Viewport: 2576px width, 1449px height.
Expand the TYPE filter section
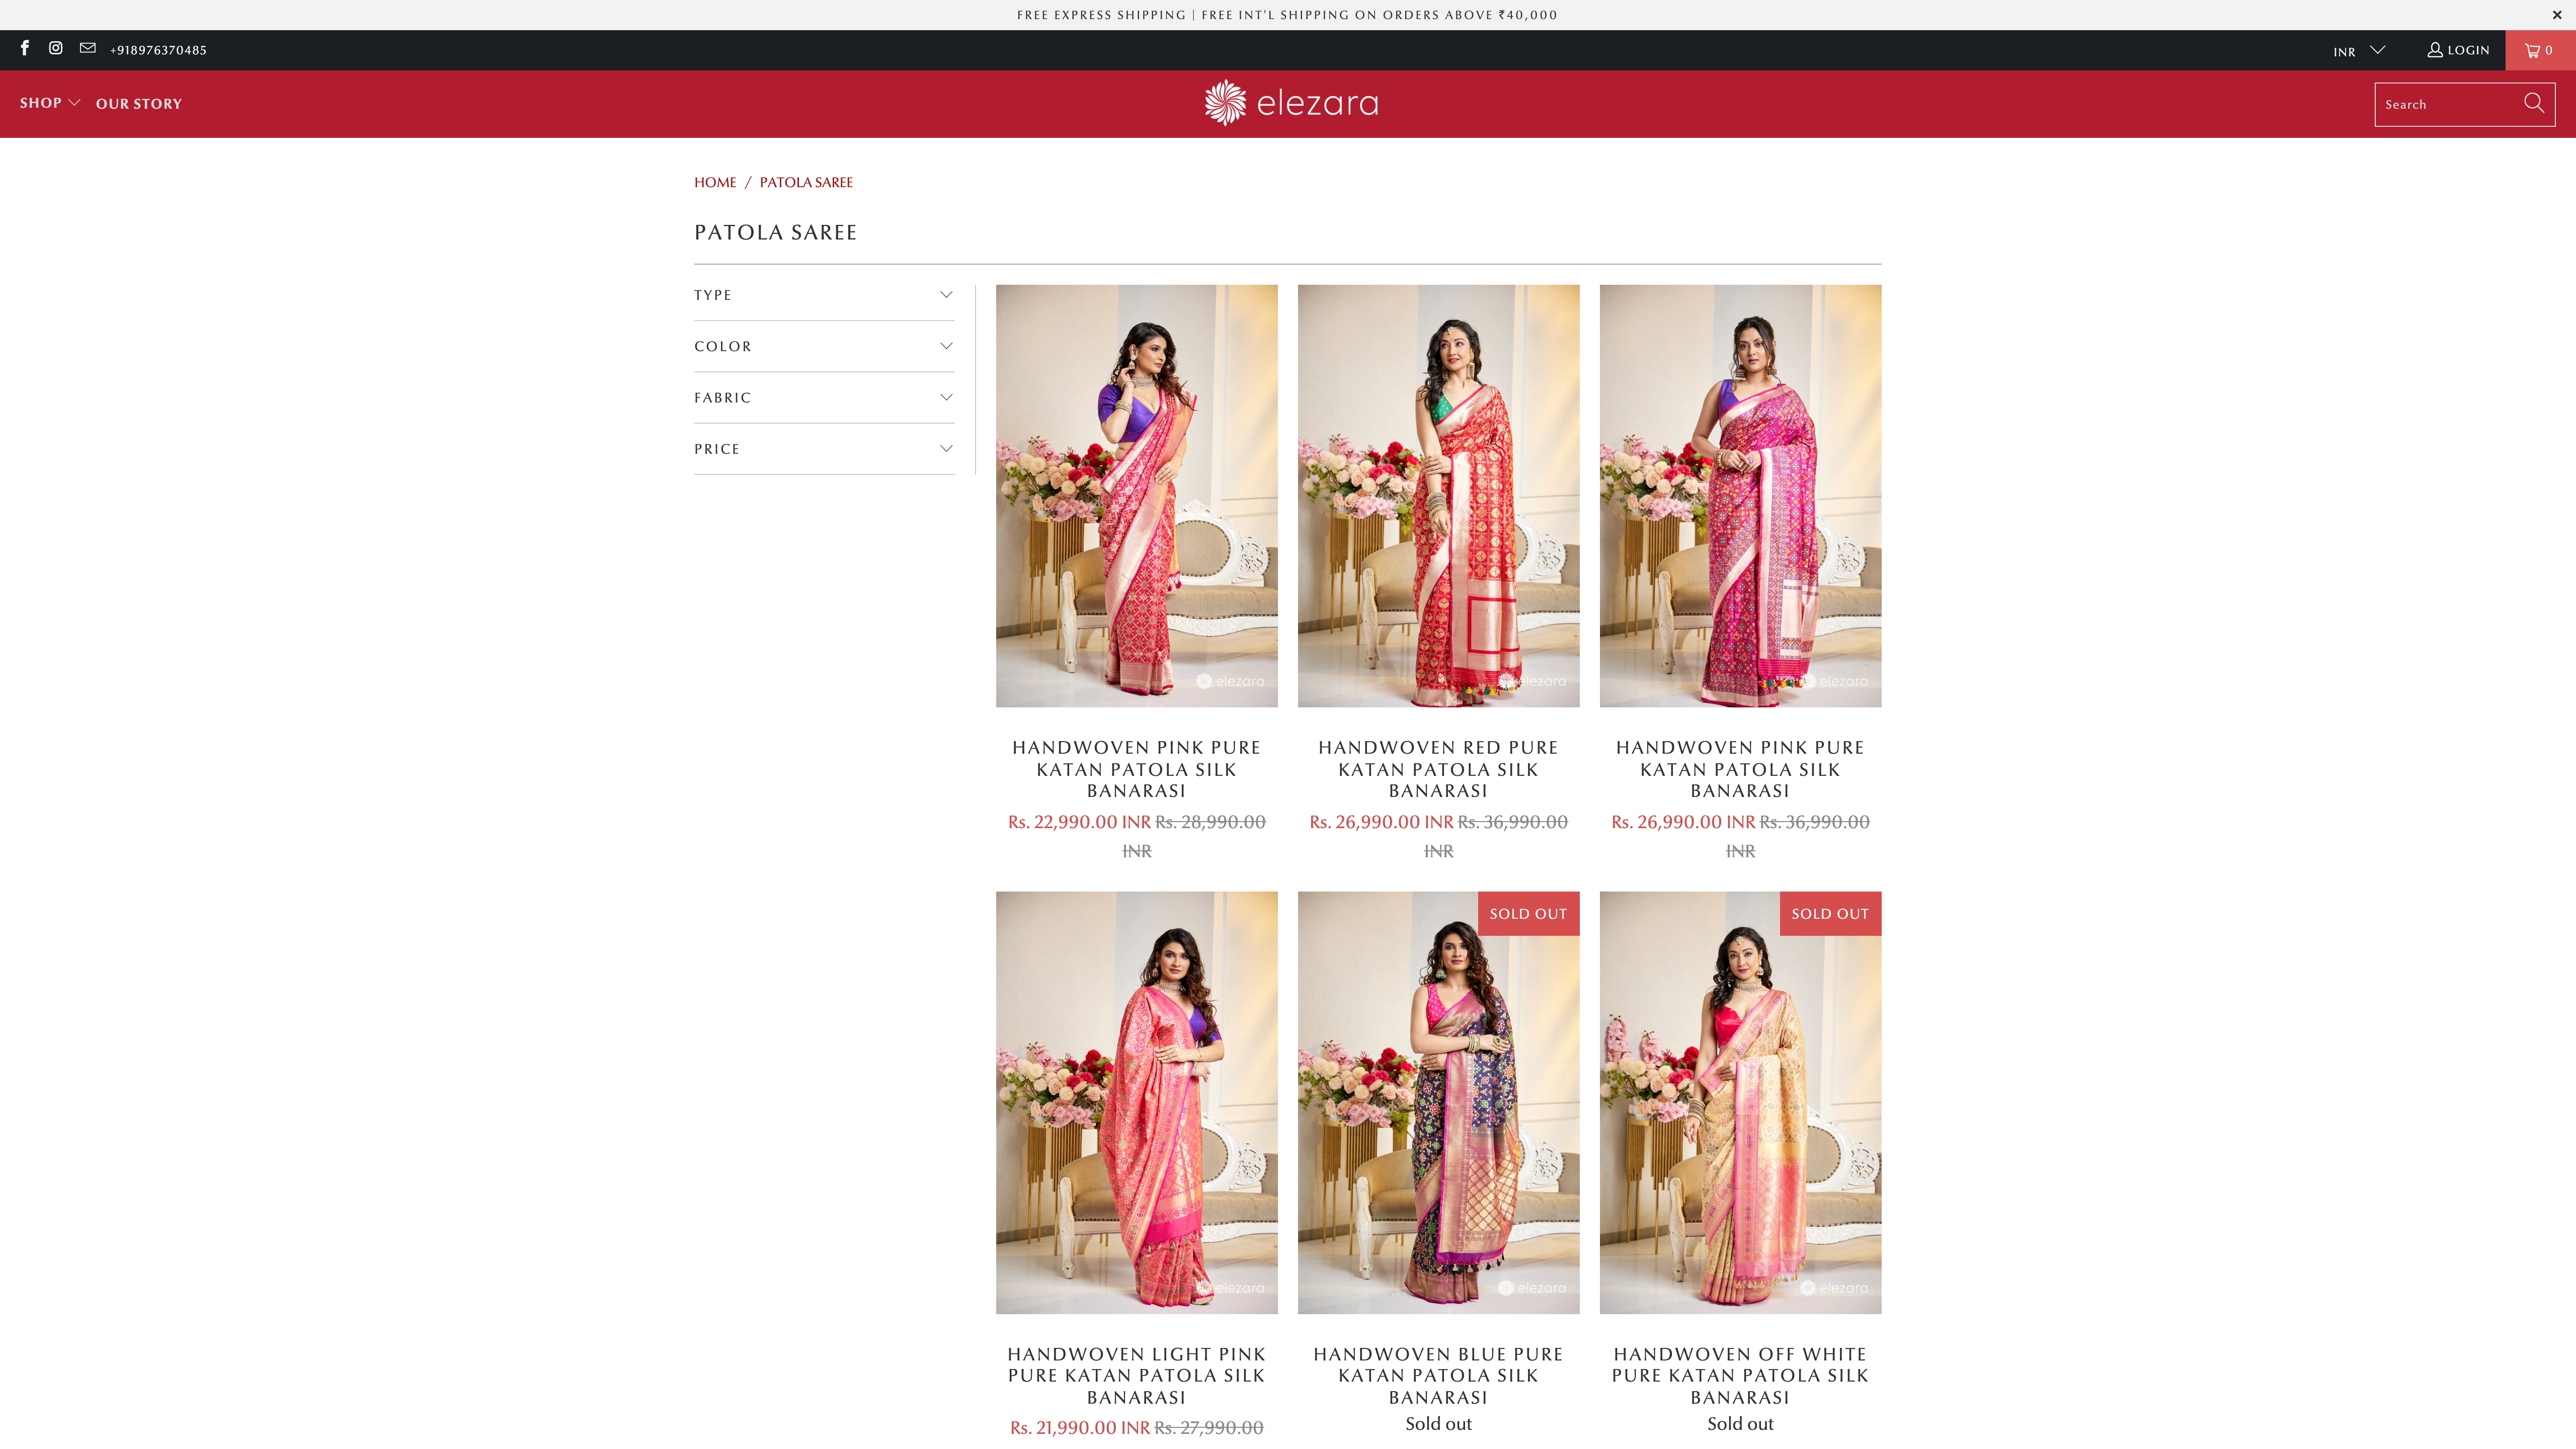(x=946, y=294)
